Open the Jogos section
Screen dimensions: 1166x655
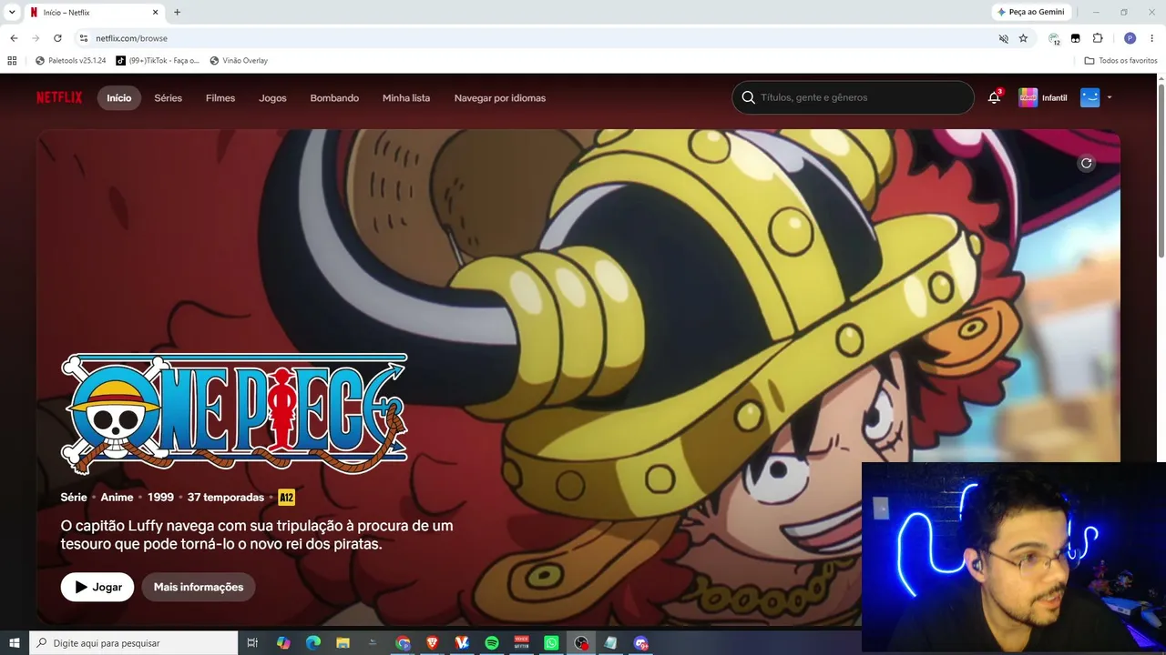pyautogui.click(x=272, y=98)
